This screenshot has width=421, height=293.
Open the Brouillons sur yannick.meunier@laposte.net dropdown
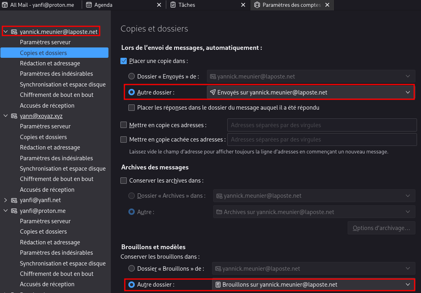tap(313, 285)
